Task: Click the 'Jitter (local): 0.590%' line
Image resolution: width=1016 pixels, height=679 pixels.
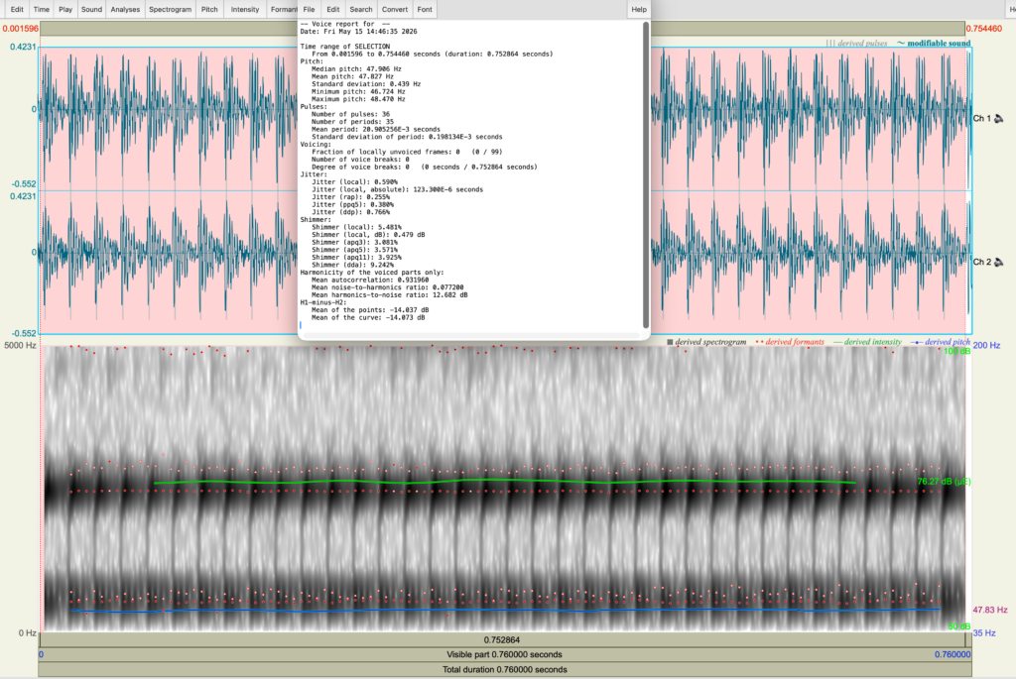Action: [354, 181]
